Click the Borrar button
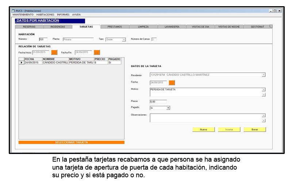The width and height of the screenshot is (292, 182). (254, 130)
